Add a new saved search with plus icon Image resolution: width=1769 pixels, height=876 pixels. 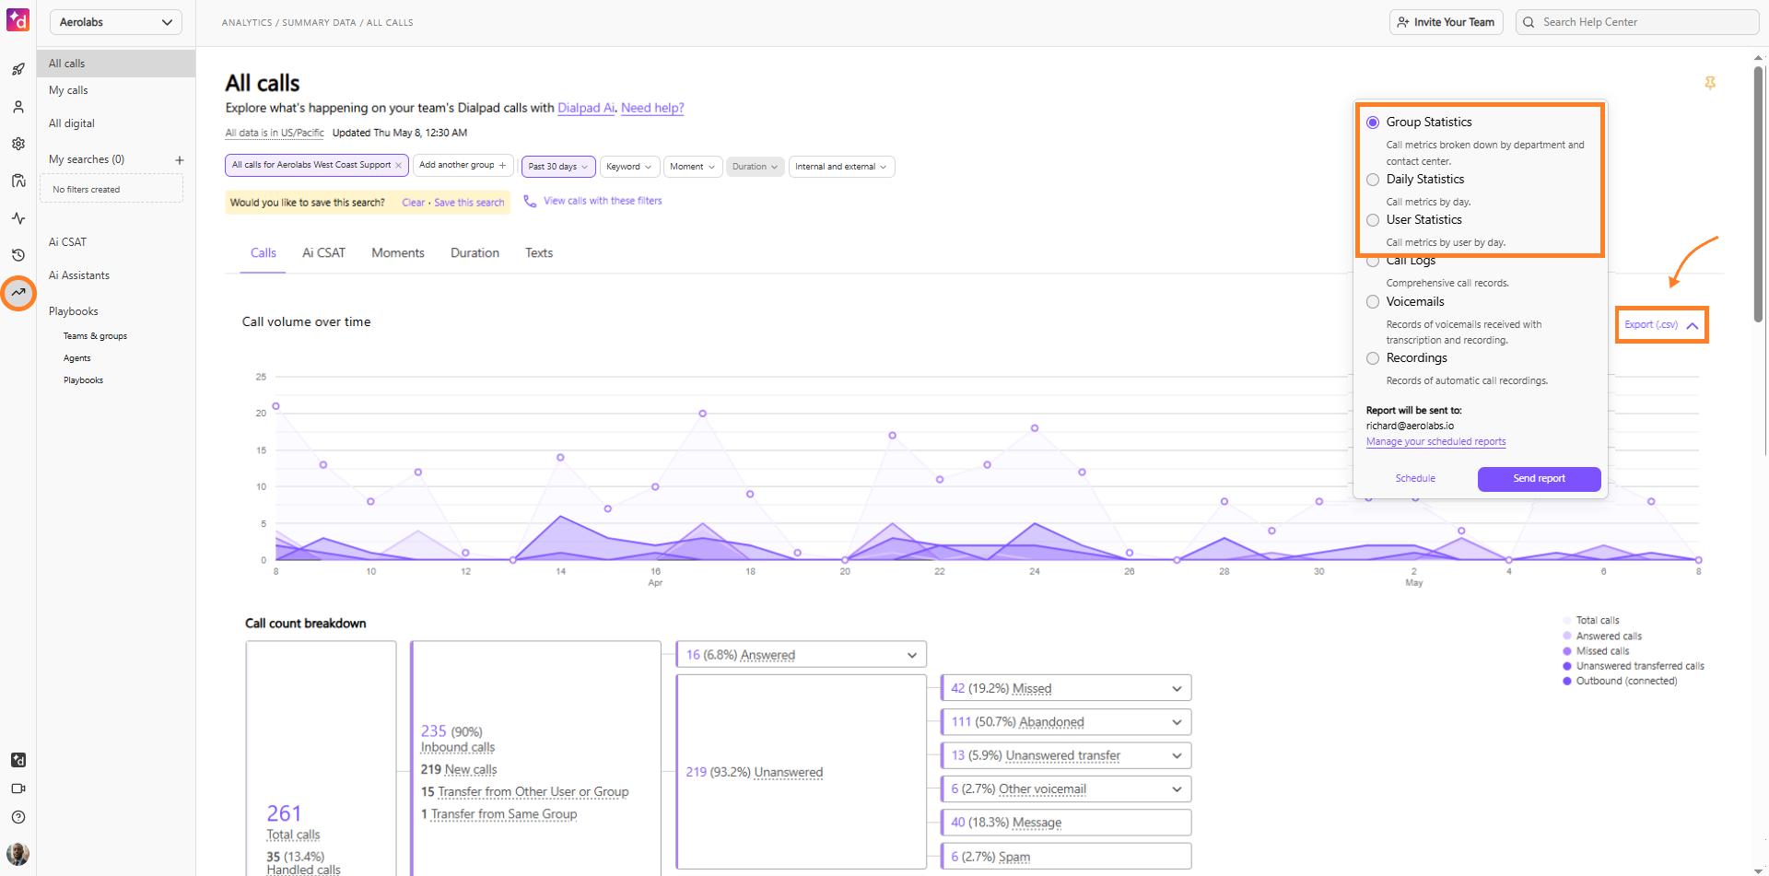180,160
